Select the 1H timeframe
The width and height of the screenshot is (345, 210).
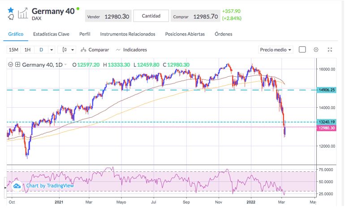click(x=27, y=49)
